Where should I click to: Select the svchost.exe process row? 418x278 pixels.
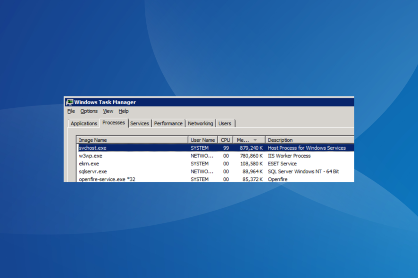[216, 148]
